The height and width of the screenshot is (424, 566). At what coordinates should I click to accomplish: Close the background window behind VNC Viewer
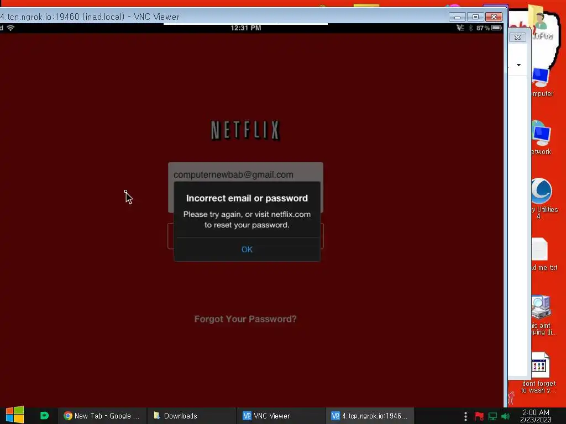[x=517, y=37]
